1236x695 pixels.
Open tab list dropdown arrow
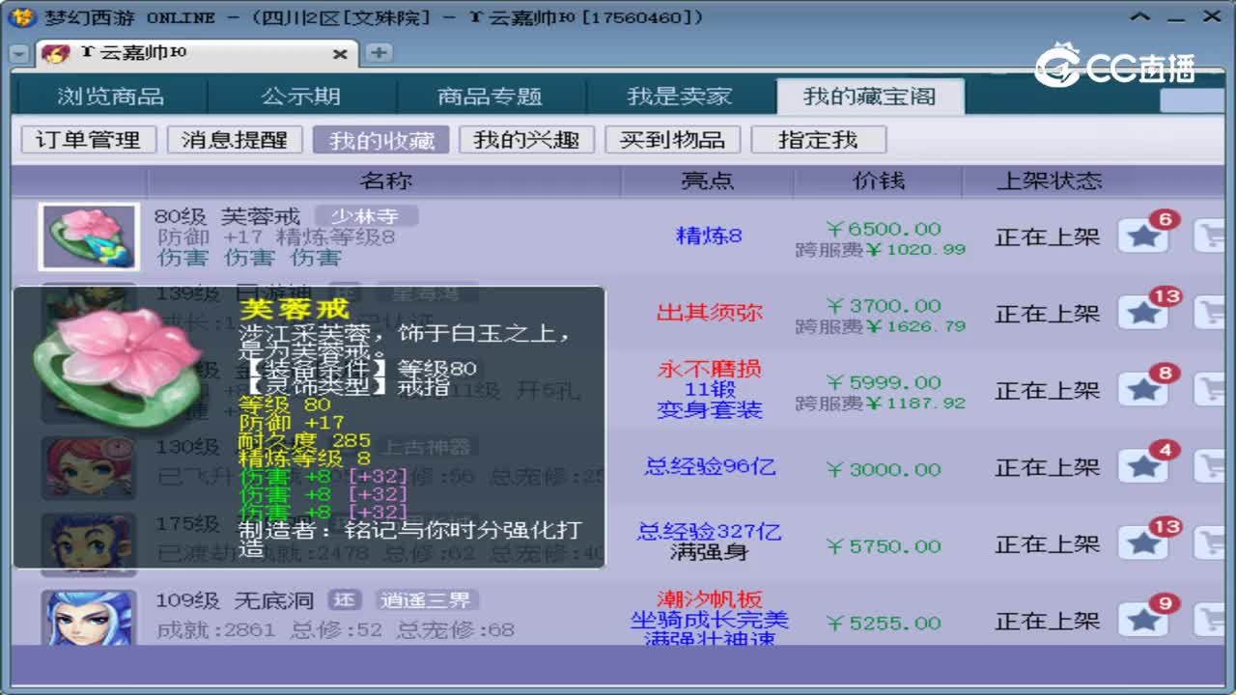(x=19, y=54)
